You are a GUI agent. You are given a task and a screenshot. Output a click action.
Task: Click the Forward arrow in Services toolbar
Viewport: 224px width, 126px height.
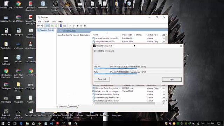pos(42,26)
